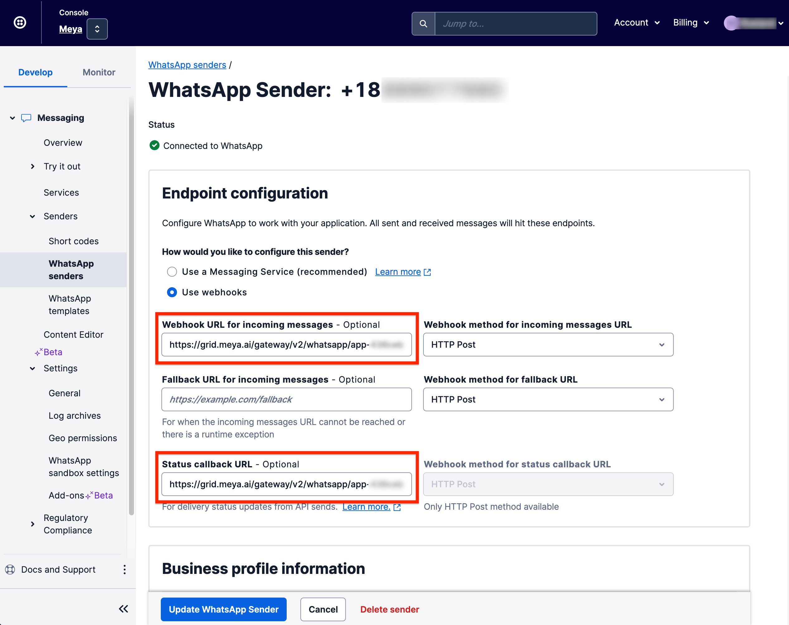Go to WhatsApp senders breadcrumb

pyautogui.click(x=187, y=65)
